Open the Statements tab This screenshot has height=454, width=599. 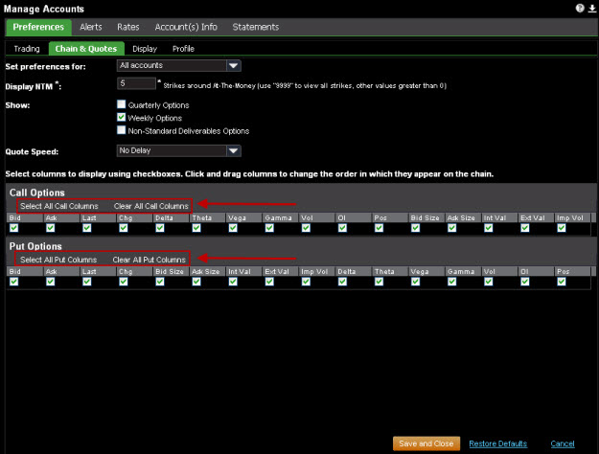(256, 27)
